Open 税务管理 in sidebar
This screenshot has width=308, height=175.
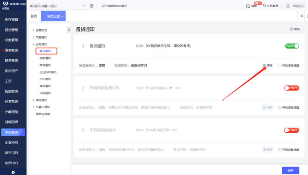click(x=12, y=60)
